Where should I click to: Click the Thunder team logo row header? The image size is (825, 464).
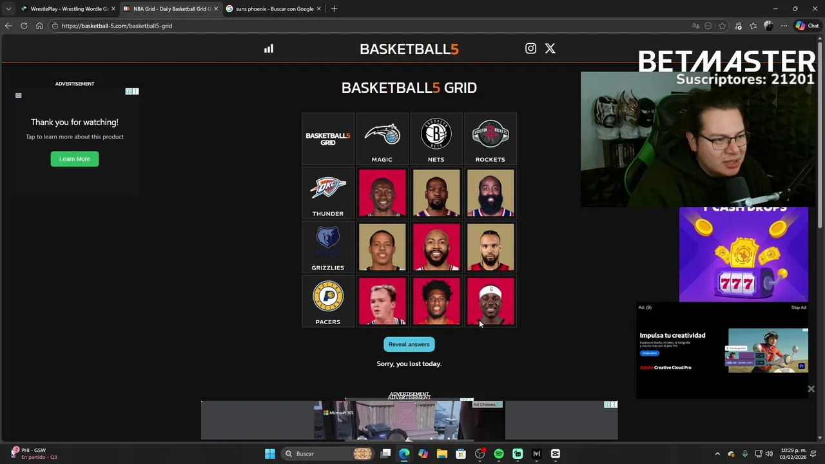click(x=328, y=193)
